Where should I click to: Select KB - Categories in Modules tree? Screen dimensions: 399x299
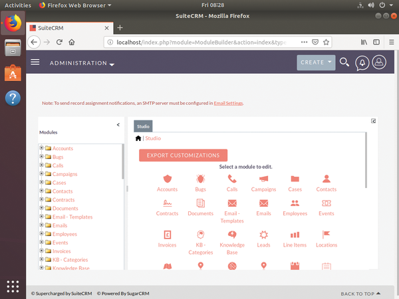70,260
